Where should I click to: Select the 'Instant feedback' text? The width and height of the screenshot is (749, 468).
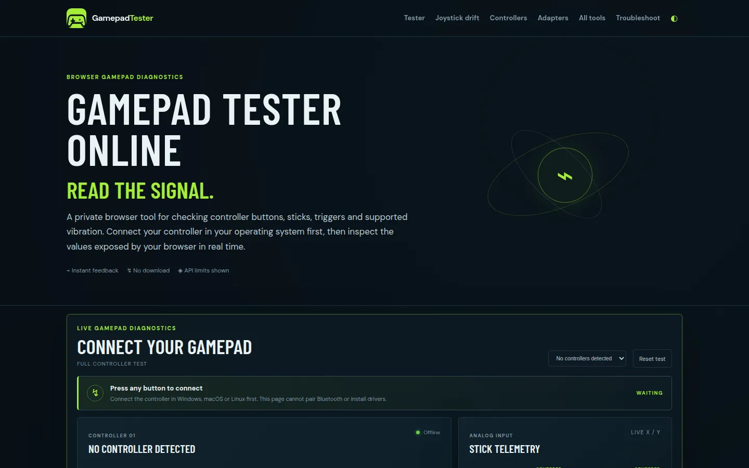click(x=95, y=270)
